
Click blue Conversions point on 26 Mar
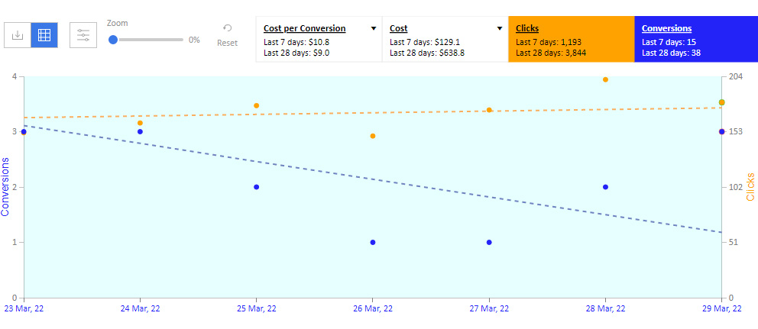pyautogui.click(x=373, y=243)
